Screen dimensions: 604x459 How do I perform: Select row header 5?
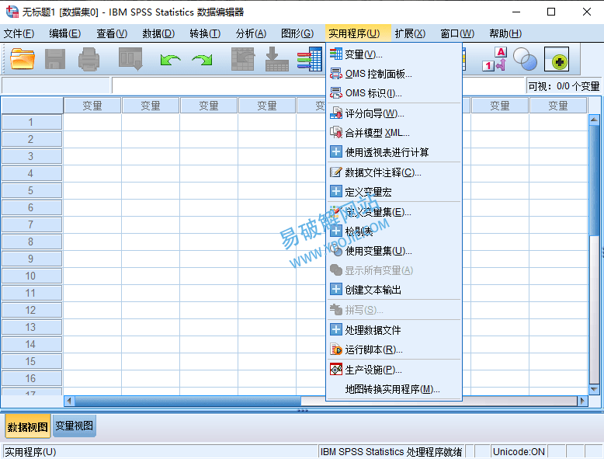[x=32, y=190]
